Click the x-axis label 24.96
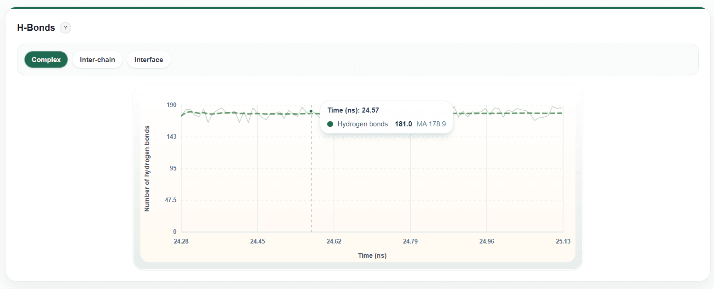The width and height of the screenshot is (714, 289). tap(486, 241)
